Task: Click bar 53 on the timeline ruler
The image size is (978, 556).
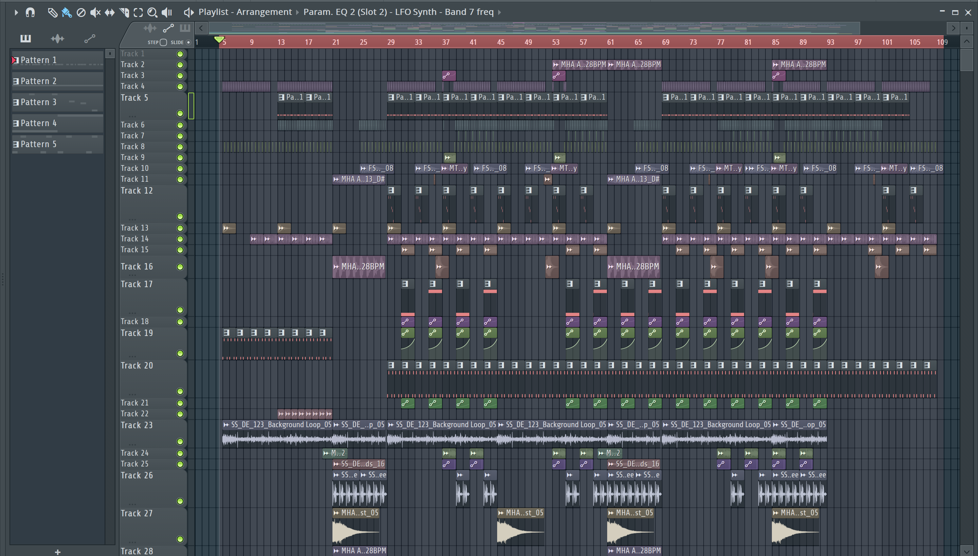Action: point(555,42)
